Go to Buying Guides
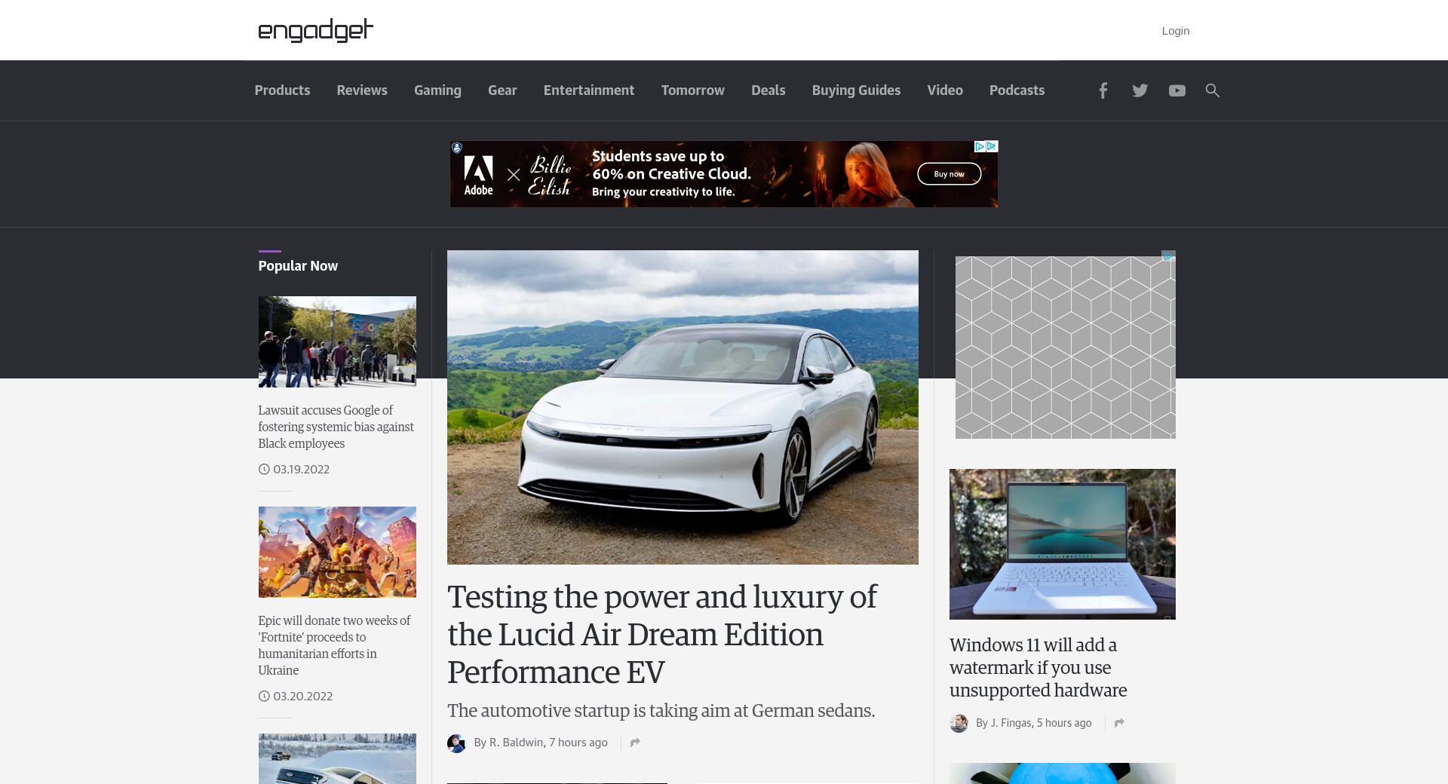Screen dimensions: 1448x784 pyautogui.click(x=856, y=90)
